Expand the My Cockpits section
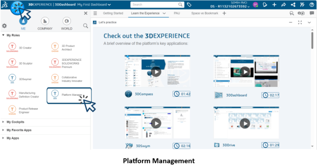This screenshot has height=167, width=317. [16, 122]
